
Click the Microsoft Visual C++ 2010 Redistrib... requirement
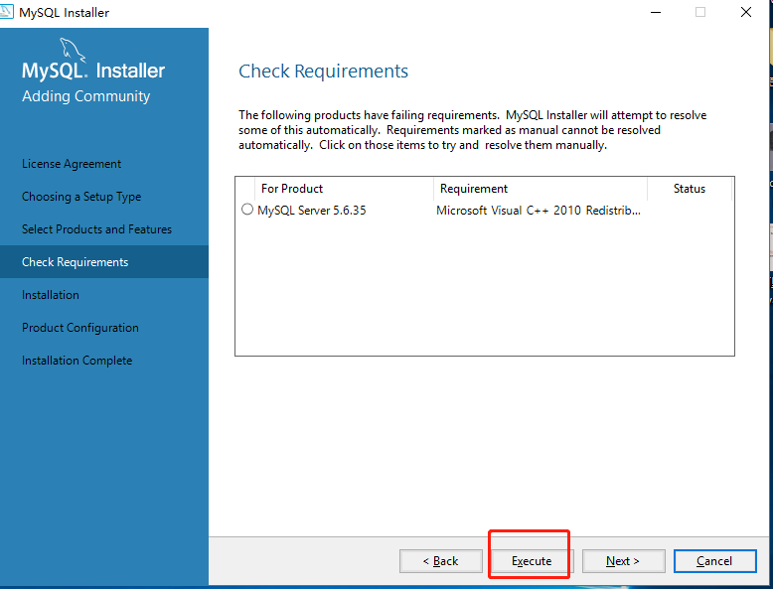click(539, 211)
